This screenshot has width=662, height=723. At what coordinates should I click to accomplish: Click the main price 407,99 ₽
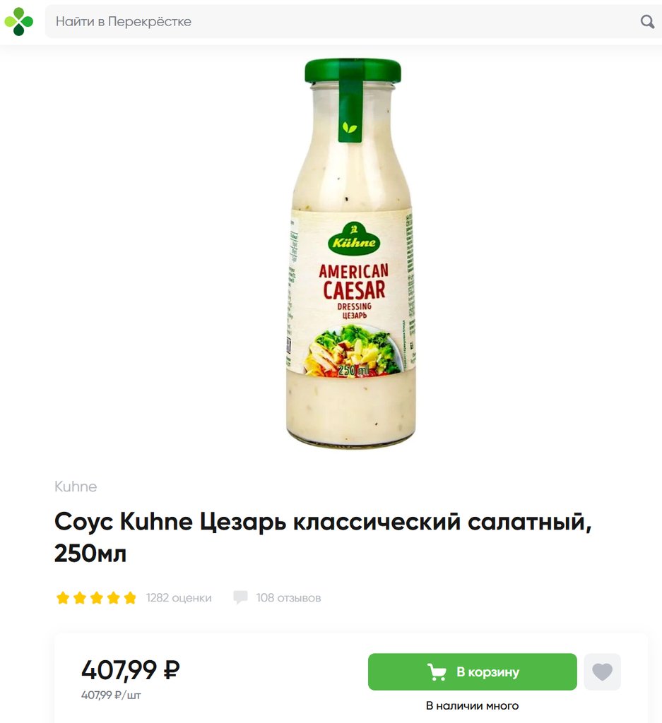click(x=131, y=669)
